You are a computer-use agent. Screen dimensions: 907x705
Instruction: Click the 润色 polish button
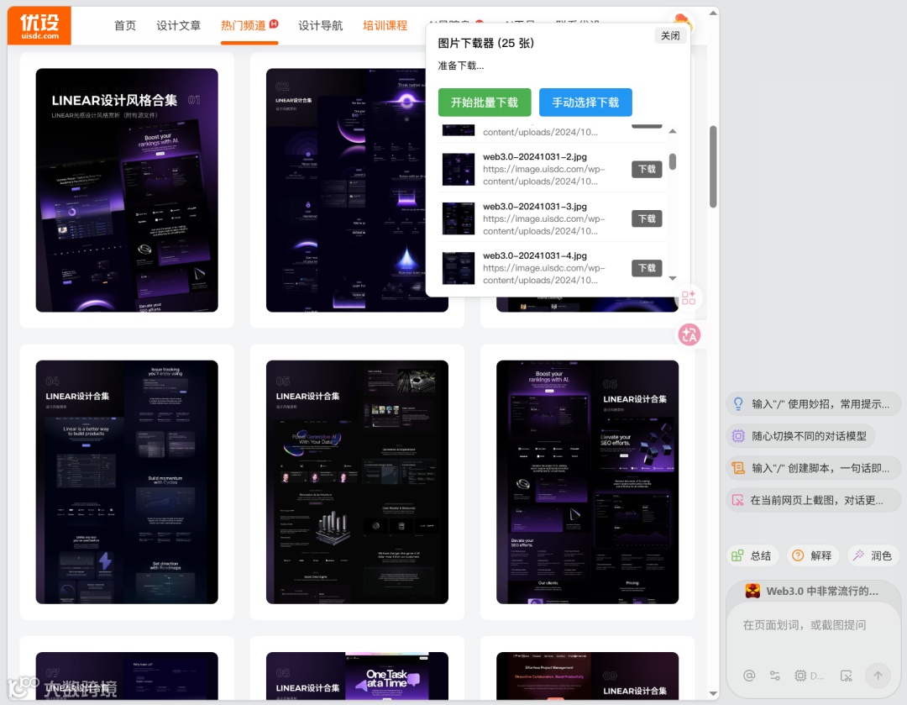(873, 555)
